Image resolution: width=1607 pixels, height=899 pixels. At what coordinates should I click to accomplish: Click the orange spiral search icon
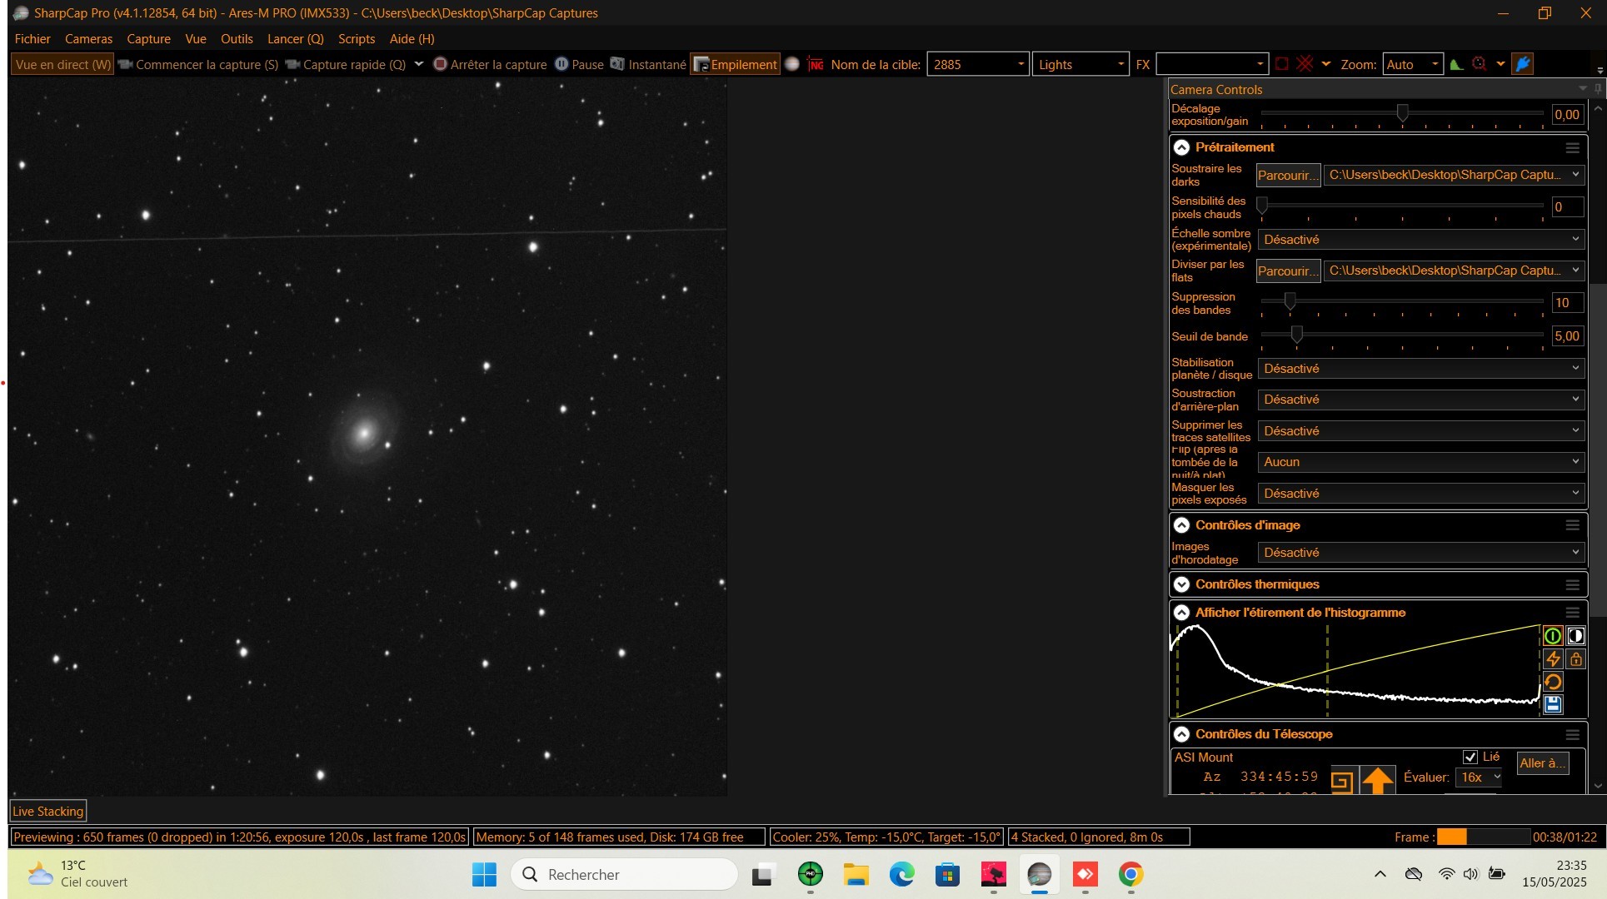click(1341, 781)
